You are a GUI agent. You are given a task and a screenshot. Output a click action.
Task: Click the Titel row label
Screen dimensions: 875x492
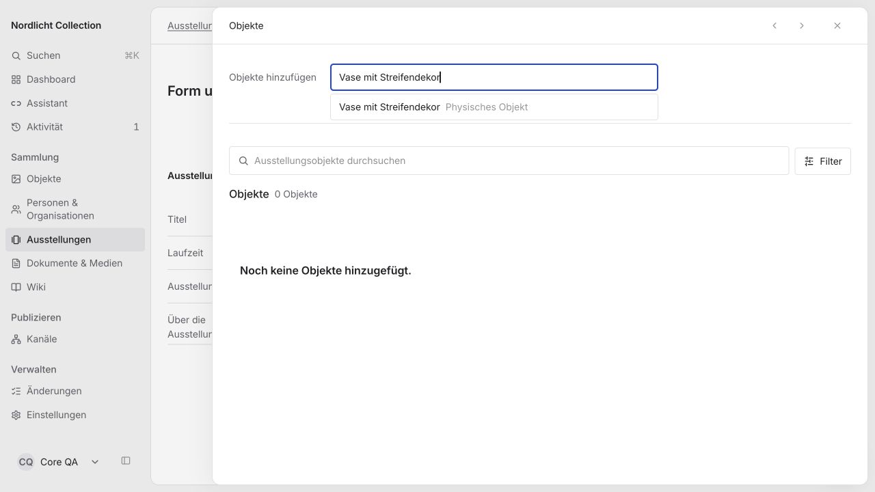177,220
